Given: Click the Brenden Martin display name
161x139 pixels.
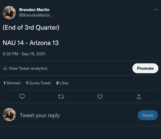Looking at the screenshot, I should tap(34, 10).
